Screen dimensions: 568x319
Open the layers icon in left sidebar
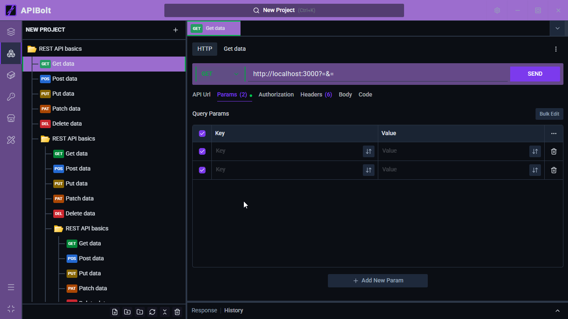11,32
